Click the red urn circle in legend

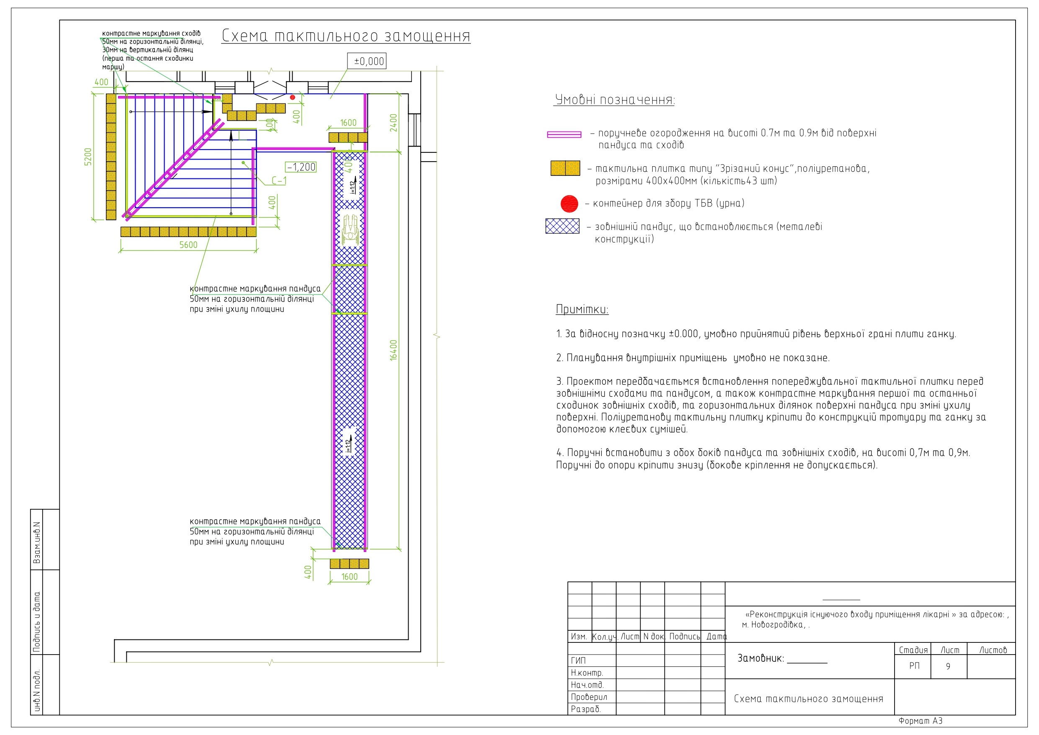569,204
